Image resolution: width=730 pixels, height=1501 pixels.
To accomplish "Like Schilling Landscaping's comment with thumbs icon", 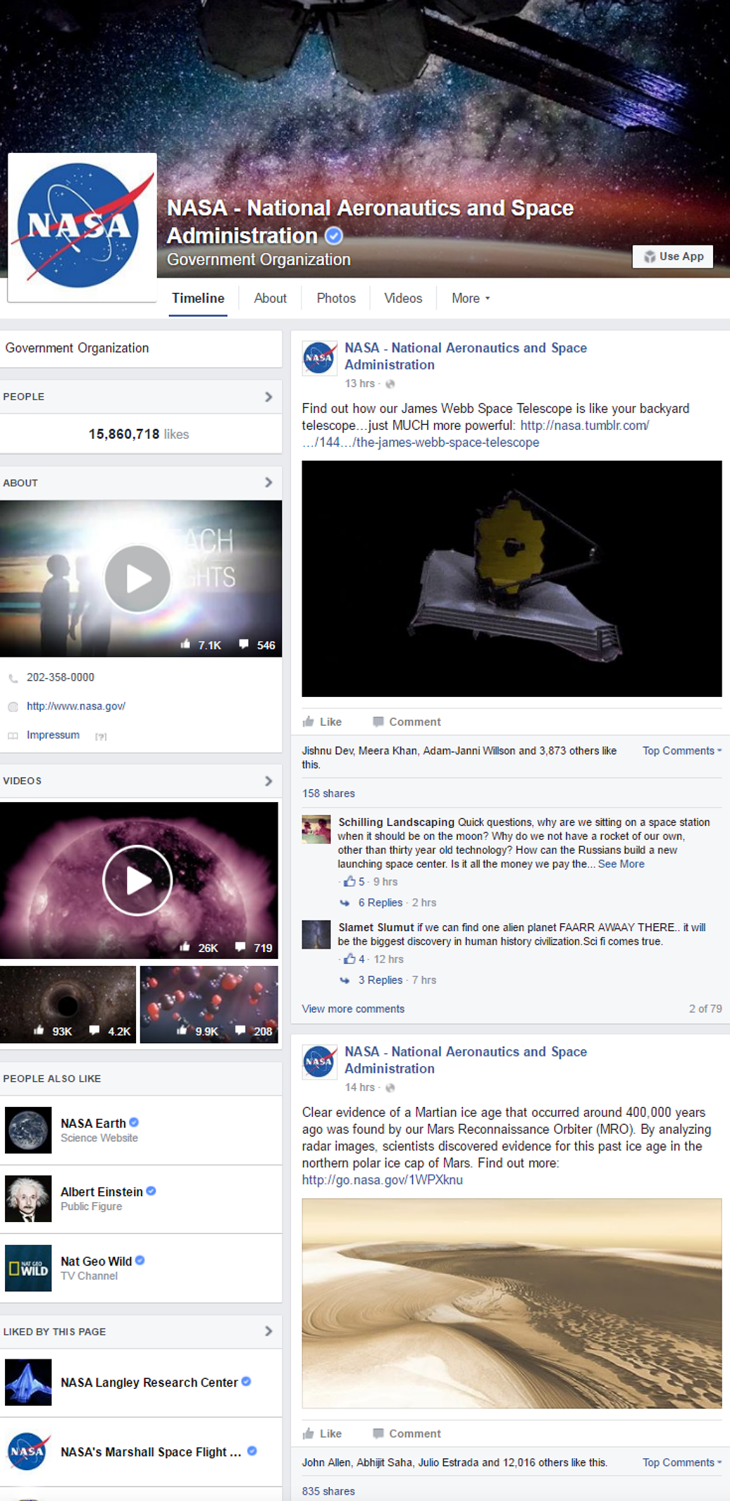I will 349,881.
